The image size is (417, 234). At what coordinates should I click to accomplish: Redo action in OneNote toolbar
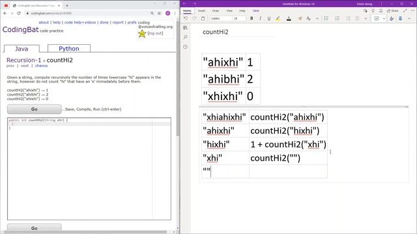pyautogui.click(x=194, y=18)
